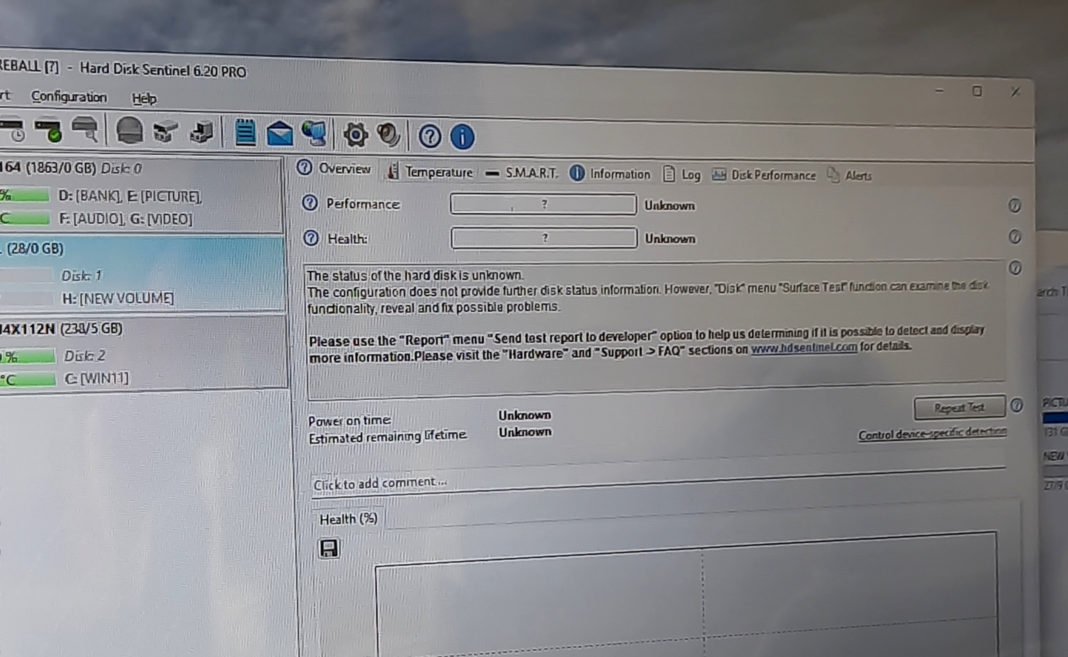Click the blue envelope email toolbar icon
1068x657 pixels.
point(280,133)
